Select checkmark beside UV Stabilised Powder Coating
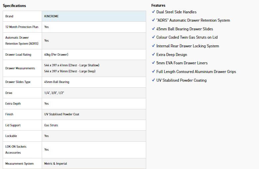259x169 pixels. pos(153,80)
